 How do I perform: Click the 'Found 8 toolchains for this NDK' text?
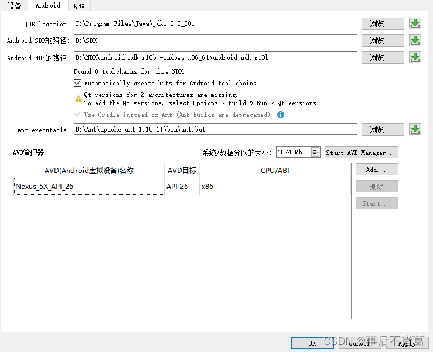pos(129,71)
